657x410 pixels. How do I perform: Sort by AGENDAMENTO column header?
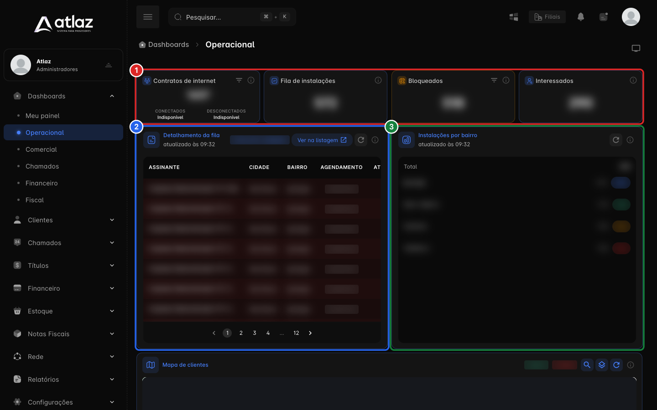(x=341, y=167)
